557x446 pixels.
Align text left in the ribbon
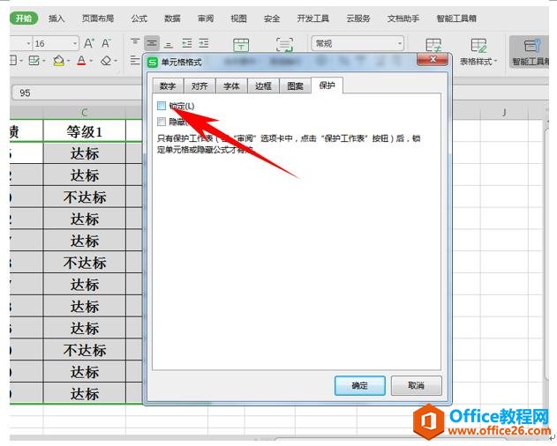135,60
